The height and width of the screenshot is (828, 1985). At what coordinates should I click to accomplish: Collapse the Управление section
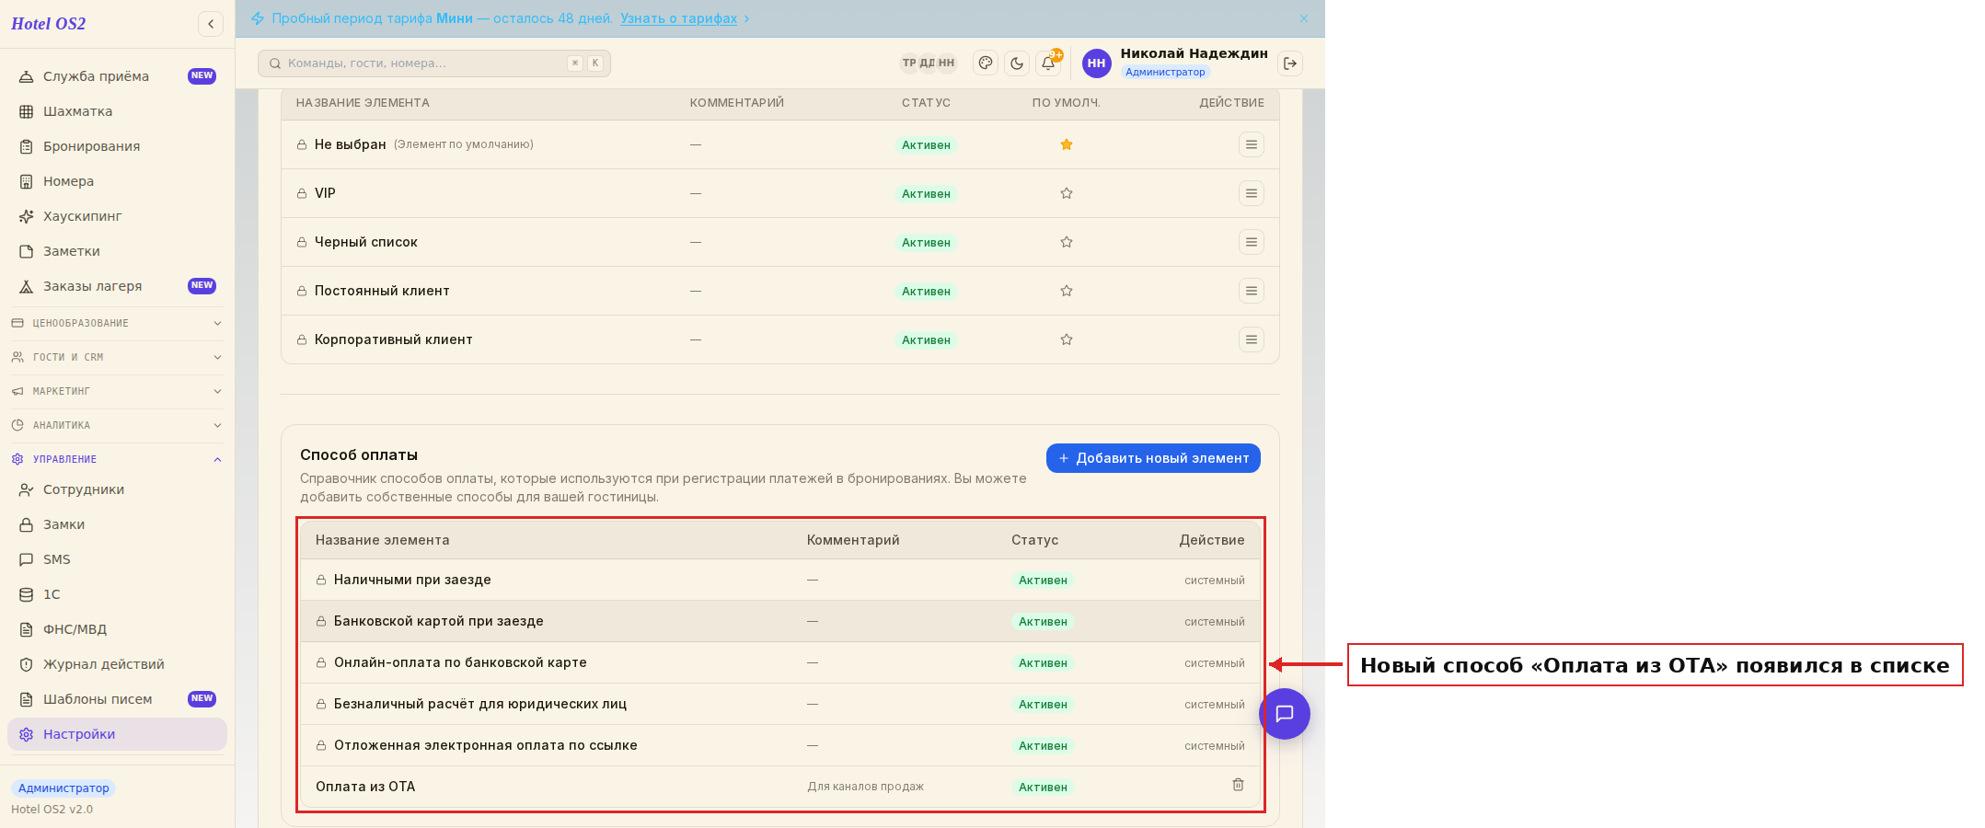(x=117, y=459)
